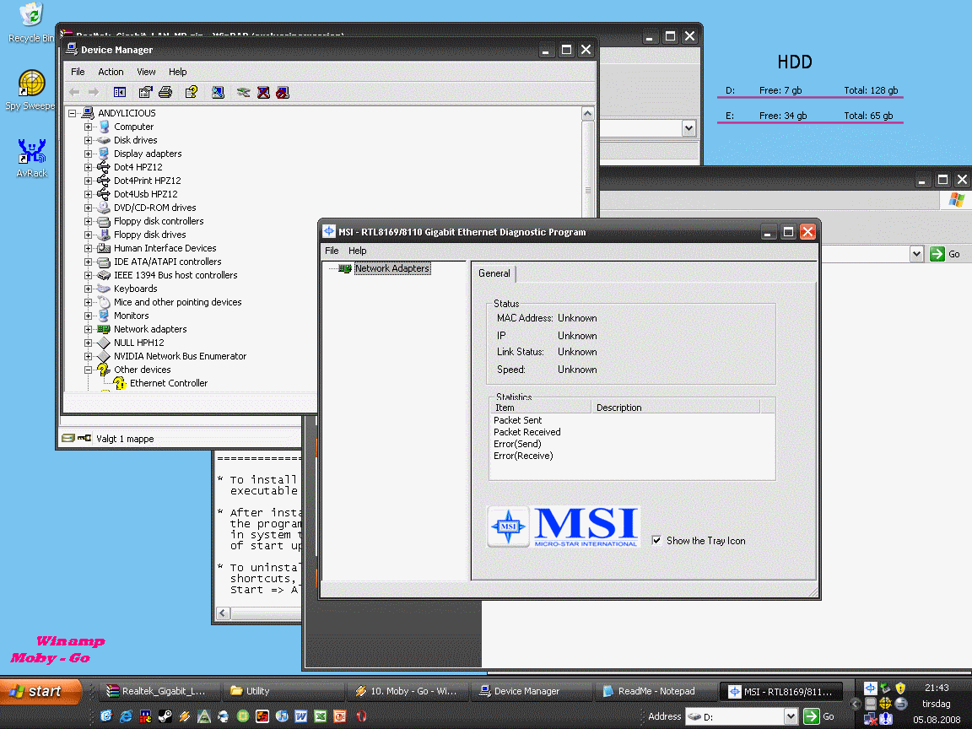This screenshot has width=972, height=729.
Task: Click the Update Driver toolbar icon
Action: coord(244,92)
